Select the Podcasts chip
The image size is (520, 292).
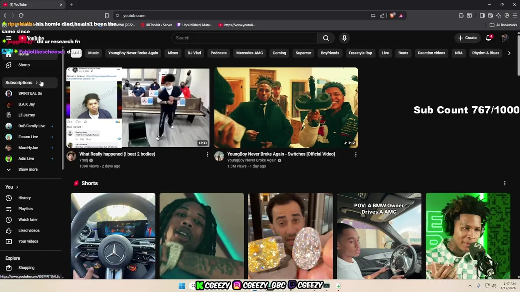click(x=219, y=53)
